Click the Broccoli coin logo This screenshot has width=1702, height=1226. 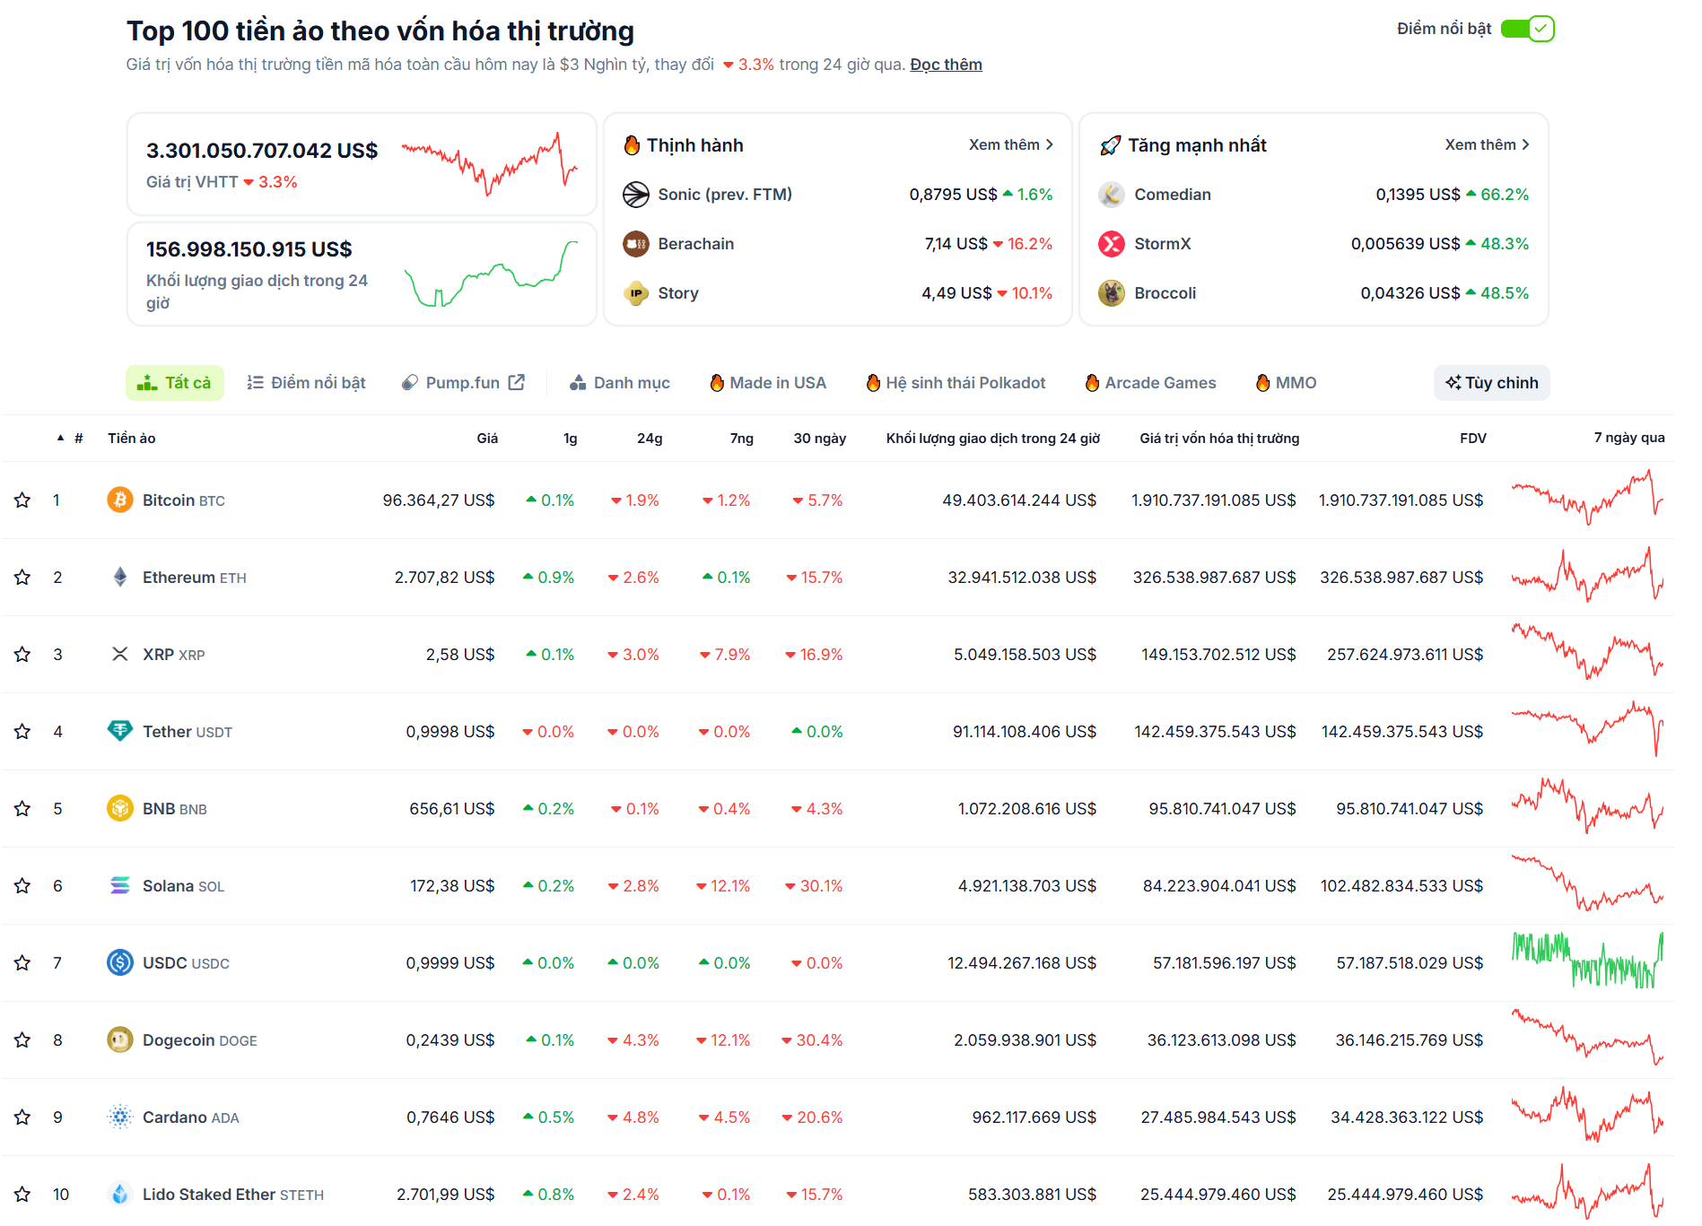tap(1112, 292)
